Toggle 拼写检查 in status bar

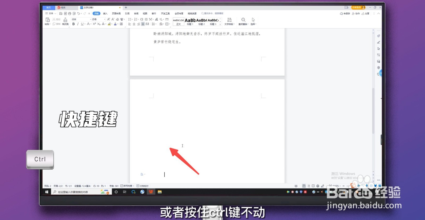[x=127, y=186]
